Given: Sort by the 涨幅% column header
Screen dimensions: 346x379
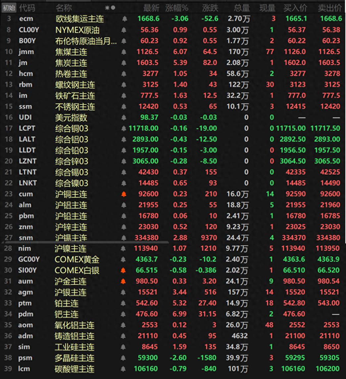Looking at the screenshot, I should 176,8.
